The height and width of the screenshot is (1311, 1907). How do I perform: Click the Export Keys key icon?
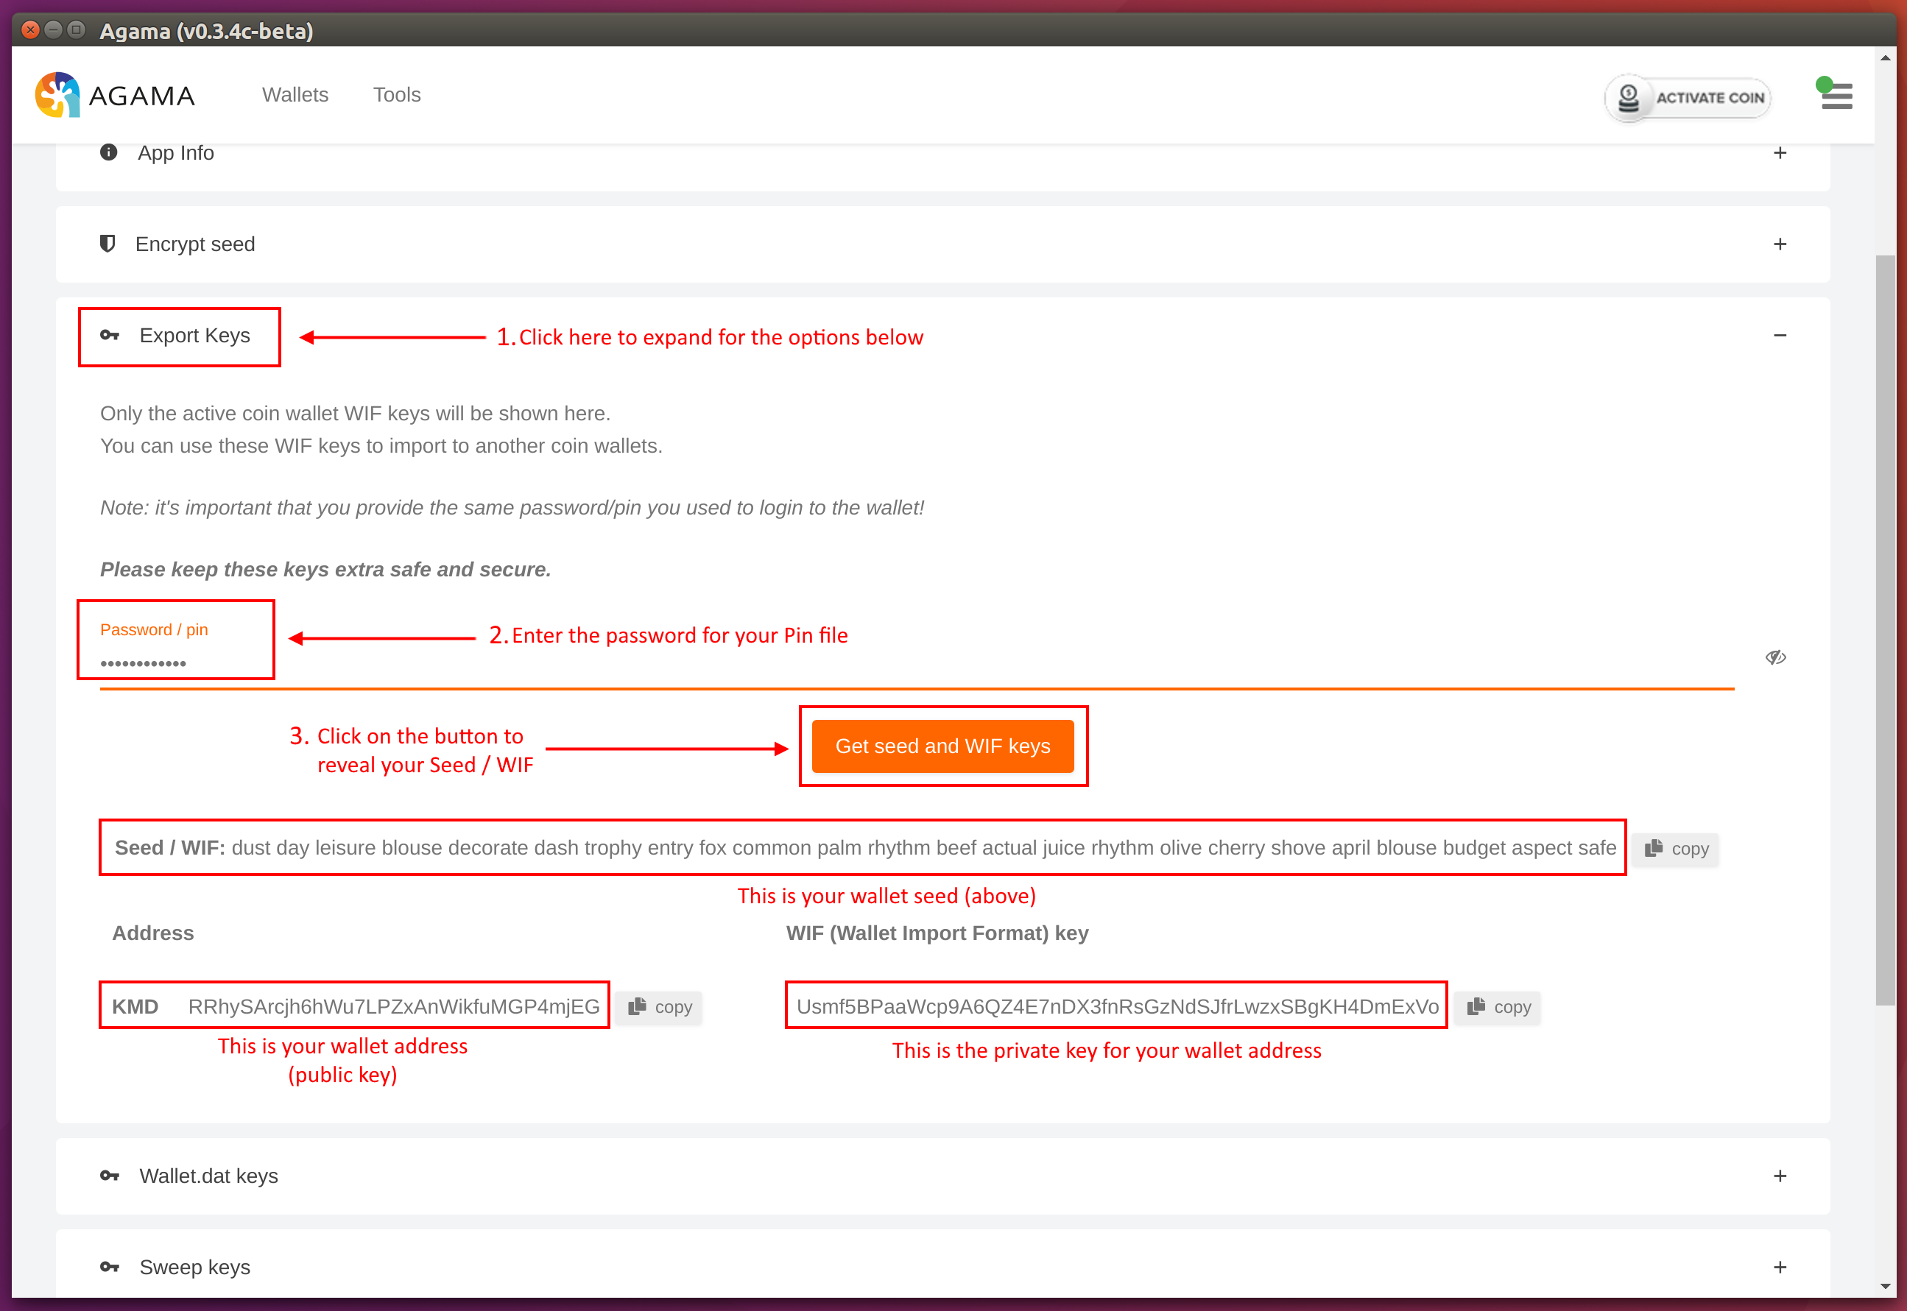coord(109,335)
